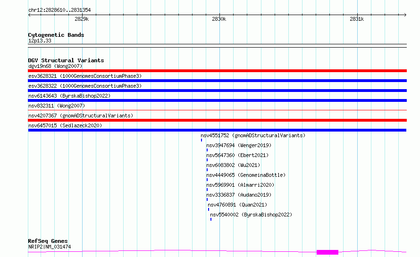420x257 pixels.
Task: Click the 2829k ruler label
Action: (x=82, y=19)
